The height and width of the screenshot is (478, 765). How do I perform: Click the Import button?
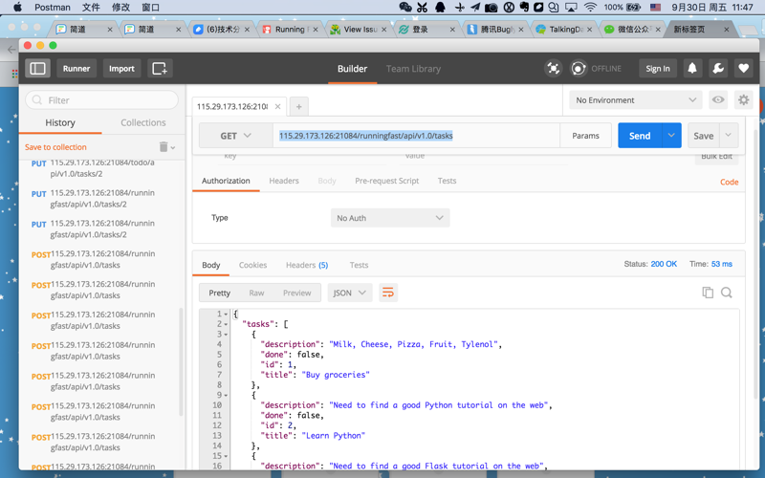click(121, 68)
